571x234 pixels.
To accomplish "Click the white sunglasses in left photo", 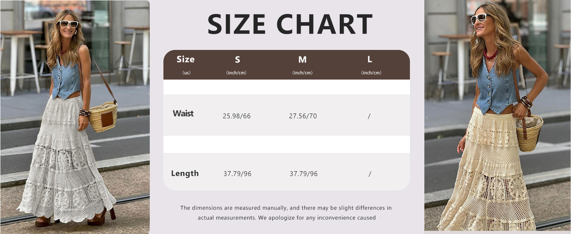I will (68, 24).
